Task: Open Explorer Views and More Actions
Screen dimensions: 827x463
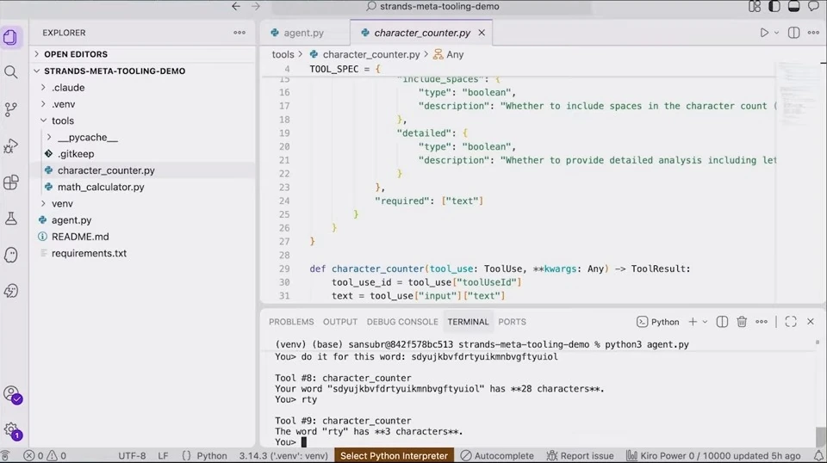Action: point(239,33)
